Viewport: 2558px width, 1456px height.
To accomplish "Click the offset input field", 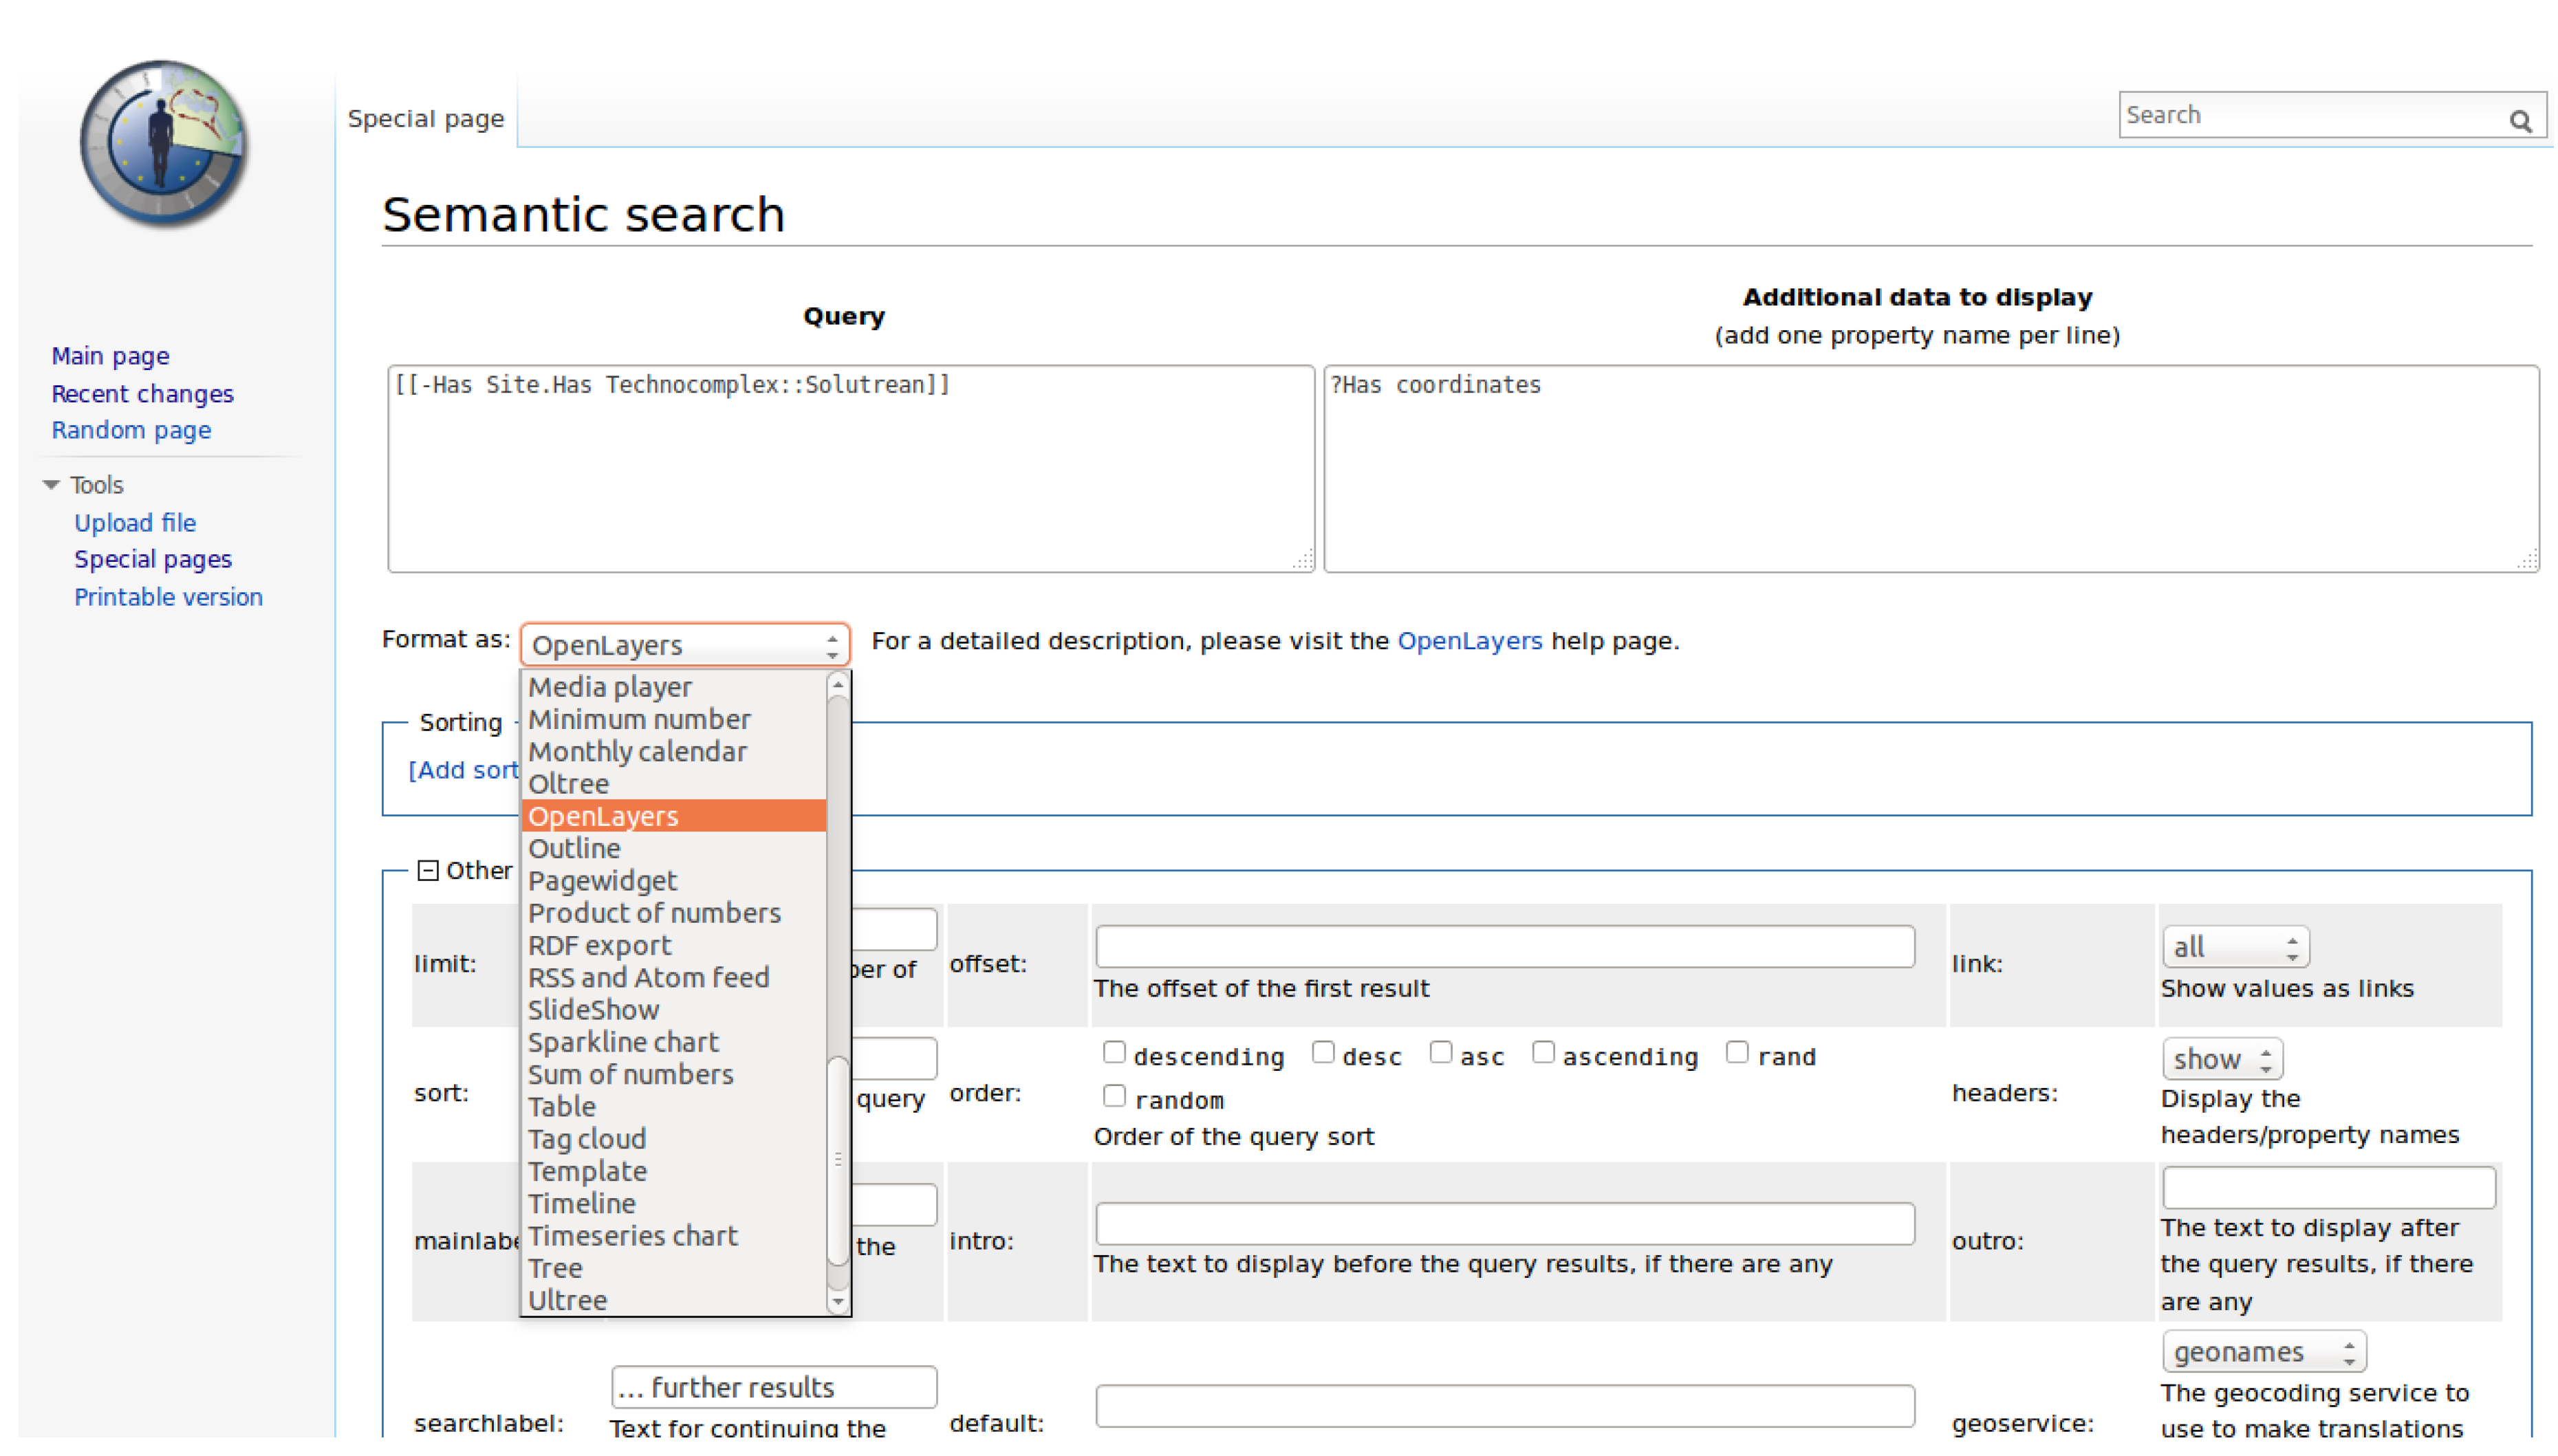I will pos(1504,946).
